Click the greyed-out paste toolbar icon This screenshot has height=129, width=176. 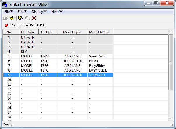[x=27, y=18]
